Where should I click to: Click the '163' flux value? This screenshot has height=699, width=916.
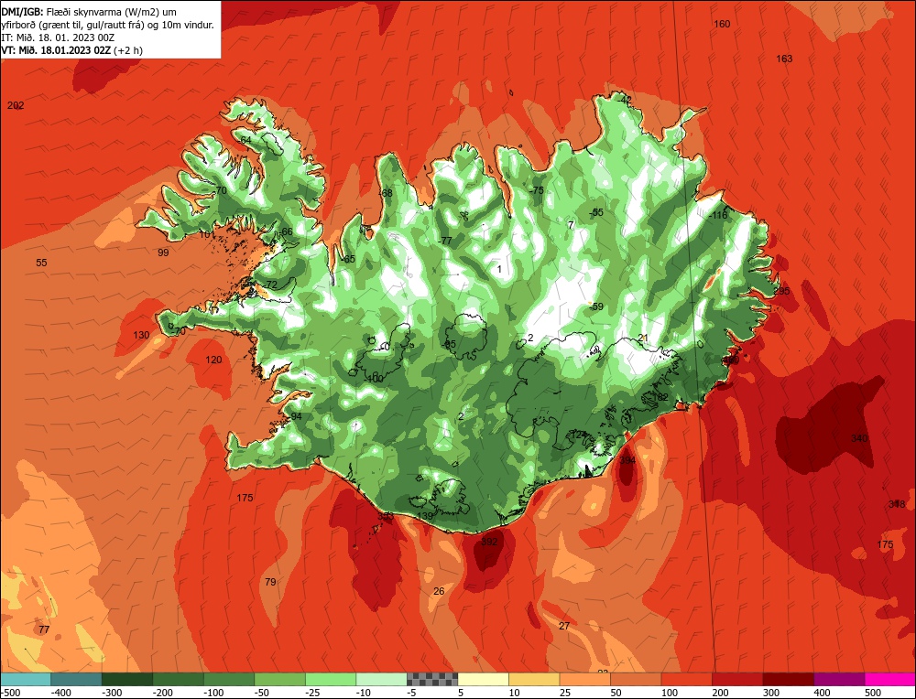click(x=785, y=59)
